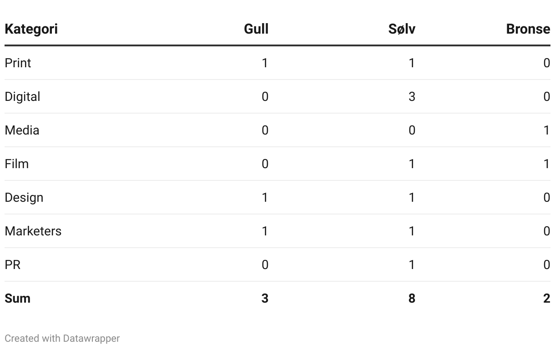This screenshot has width=555, height=349.
Task: Click the Print row's Gull value
Action: tap(265, 63)
